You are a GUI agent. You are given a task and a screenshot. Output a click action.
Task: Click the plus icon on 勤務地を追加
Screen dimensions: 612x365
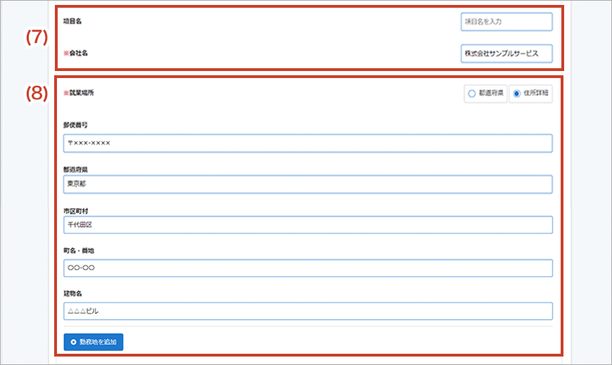click(73, 342)
